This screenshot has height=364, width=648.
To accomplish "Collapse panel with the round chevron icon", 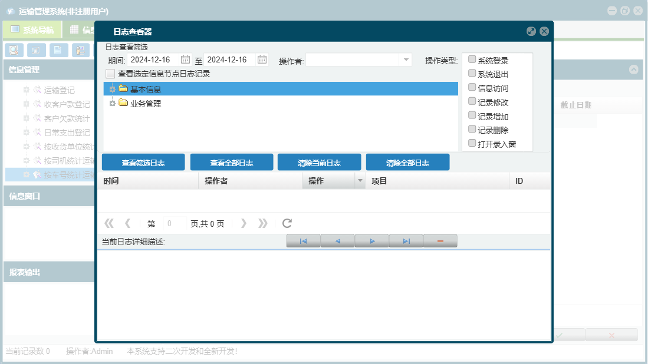I will pos(633,70).
